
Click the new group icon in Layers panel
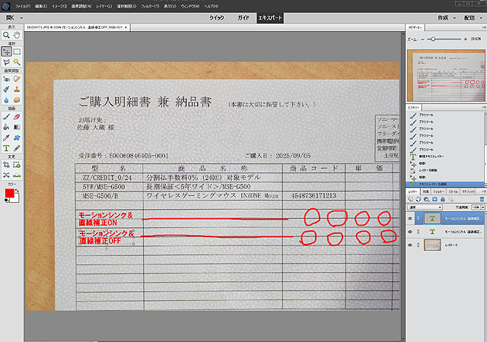point(419,199)
